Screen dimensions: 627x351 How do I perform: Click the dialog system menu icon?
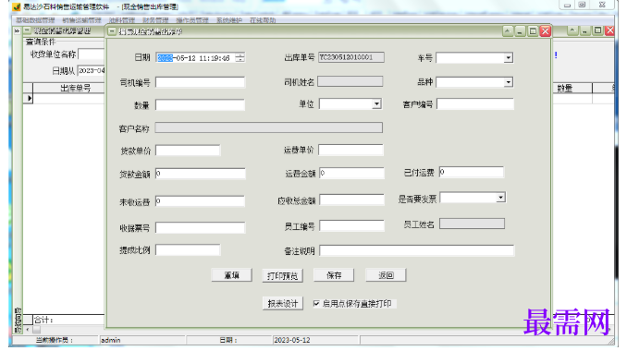tap(113, 31)
